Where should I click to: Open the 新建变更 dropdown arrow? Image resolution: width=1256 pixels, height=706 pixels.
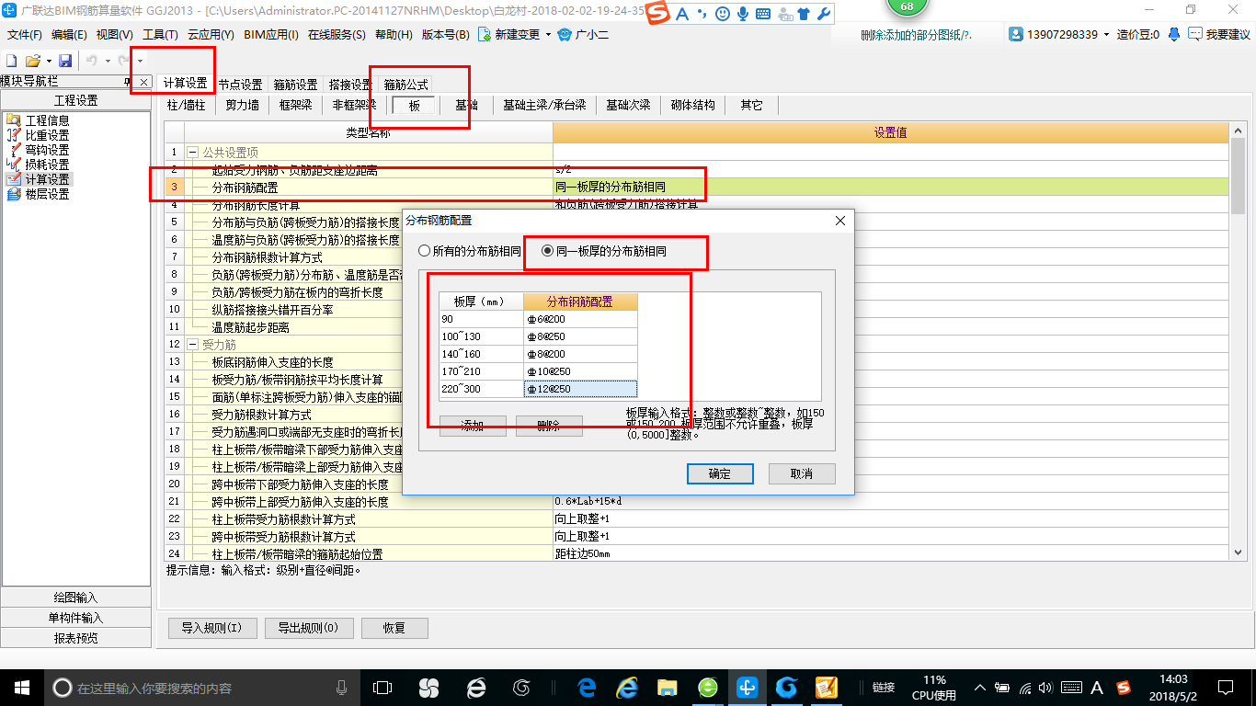(x=548, y=35)
